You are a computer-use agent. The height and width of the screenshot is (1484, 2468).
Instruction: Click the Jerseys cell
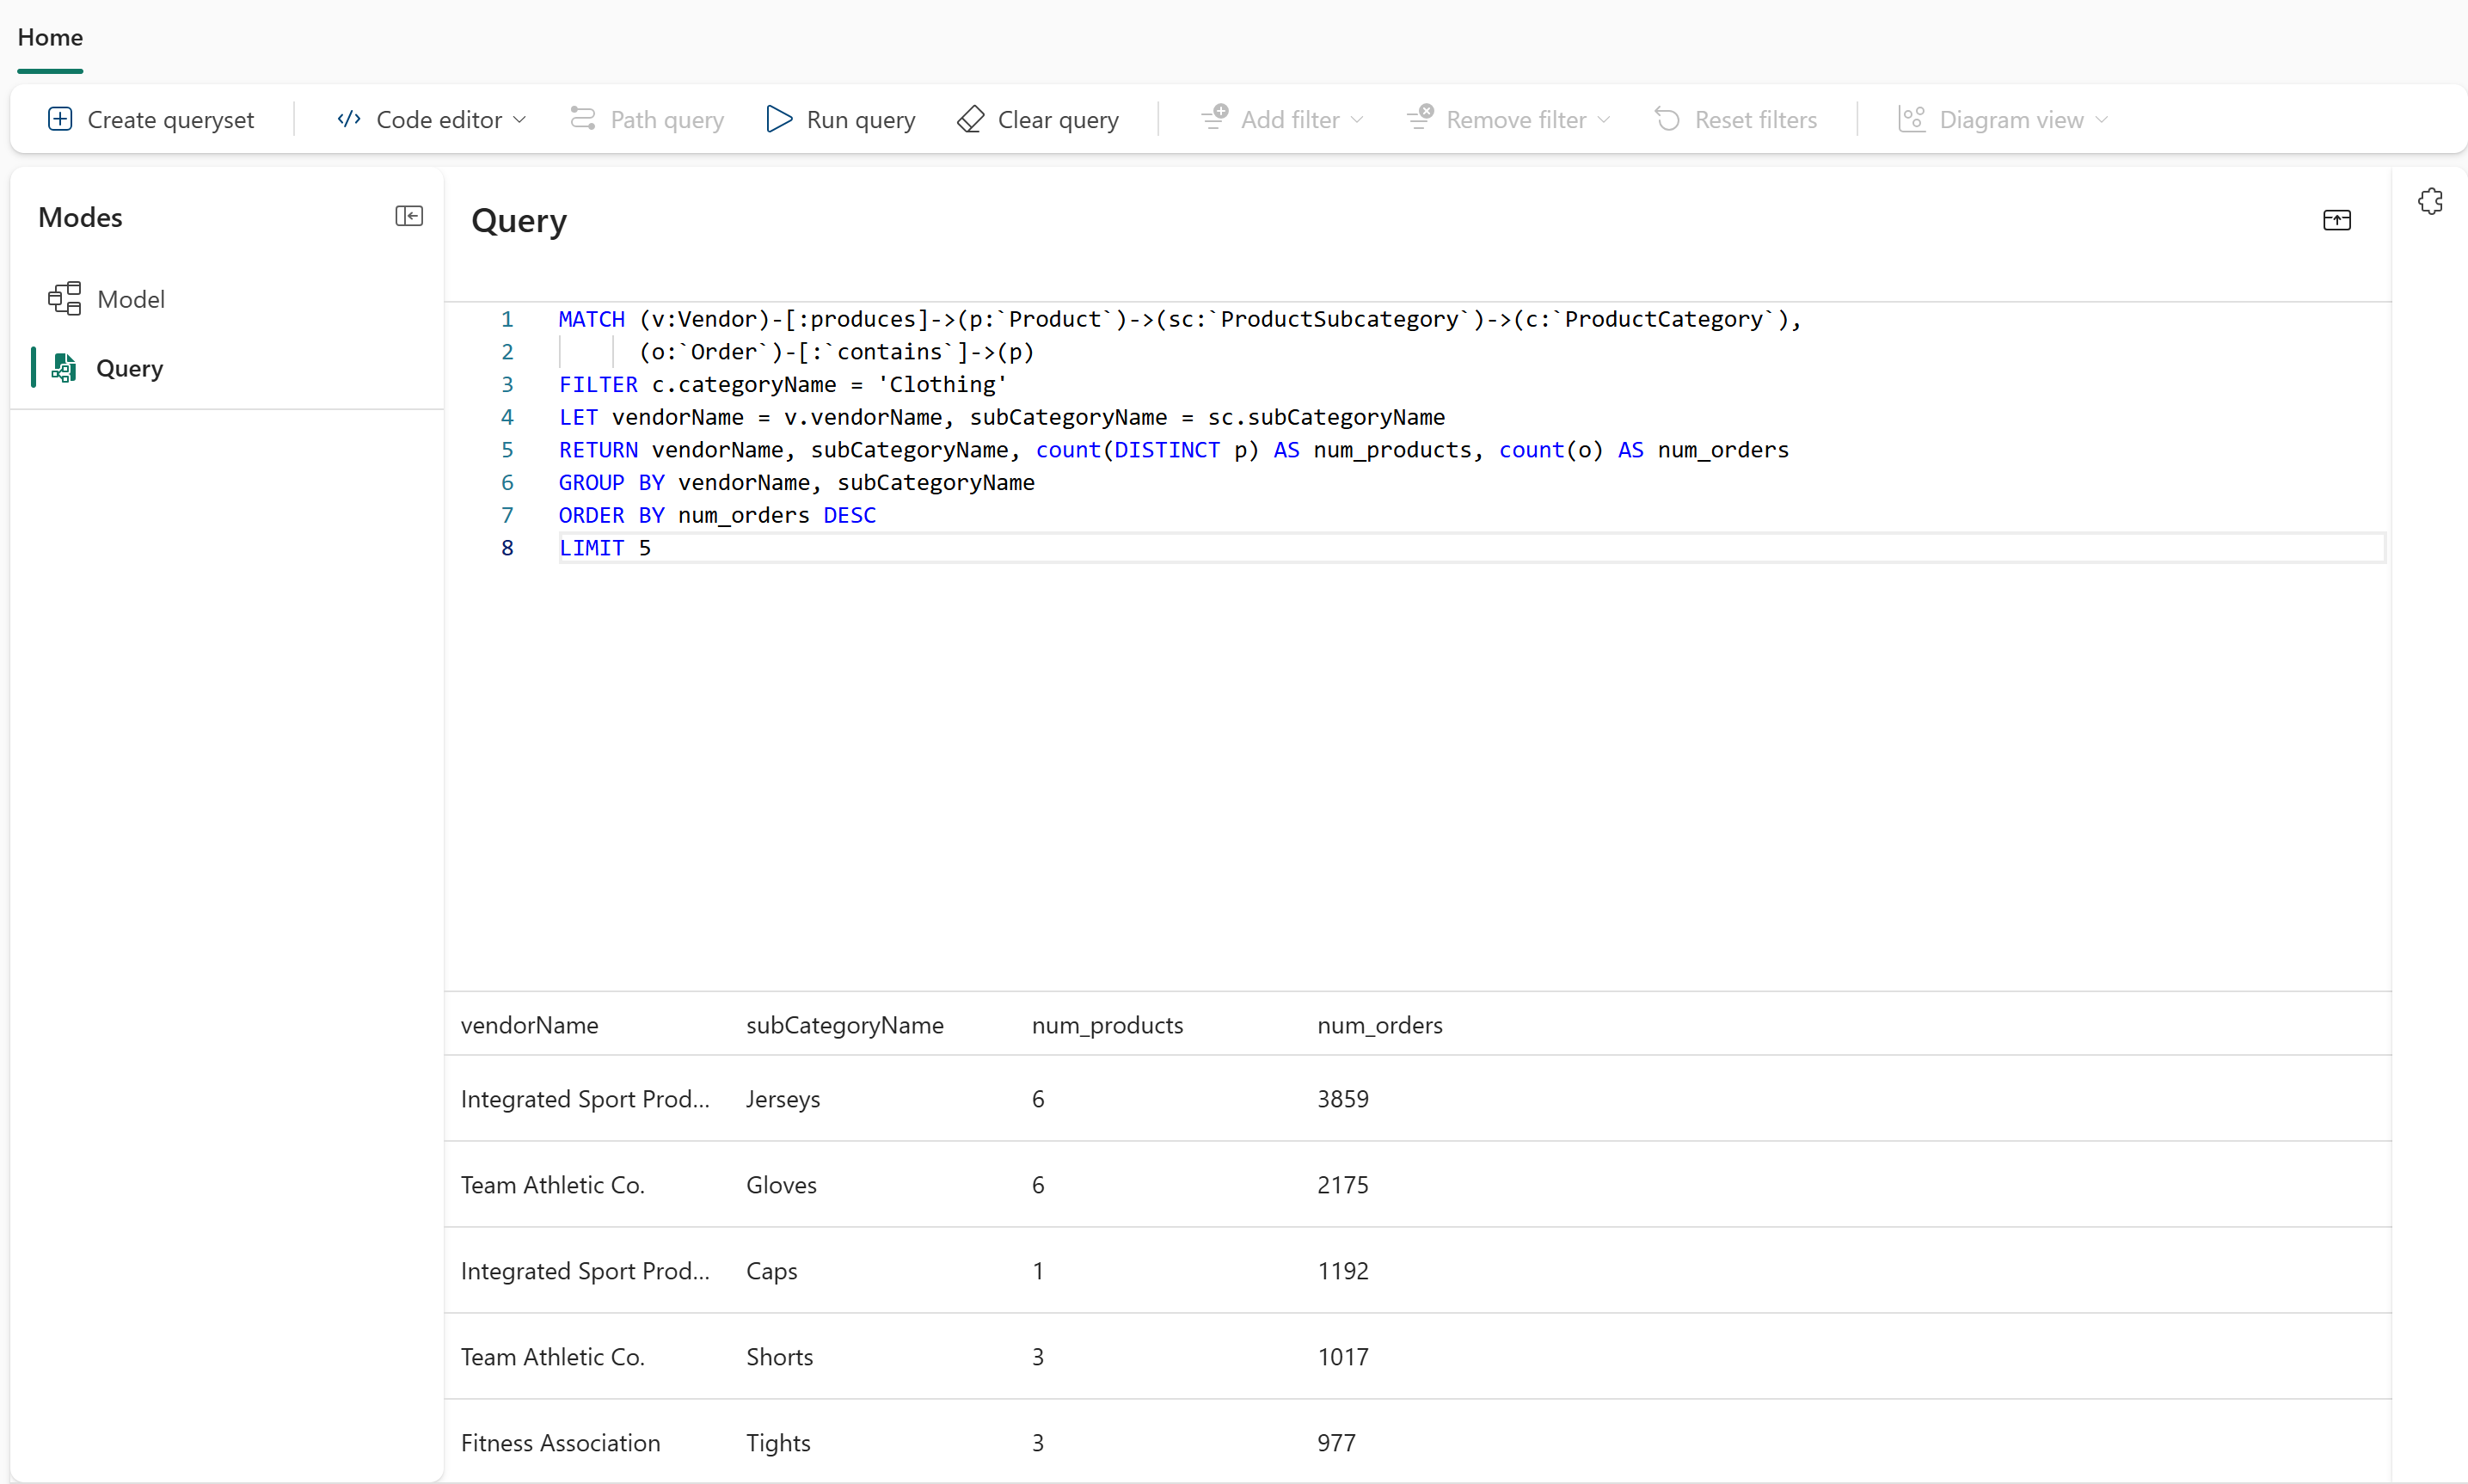click(x=783, y=1099)
